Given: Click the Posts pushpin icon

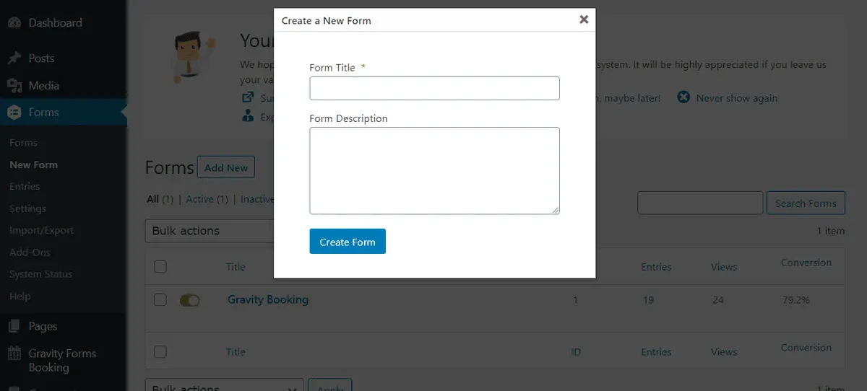Looking at the screenshot, I should coord(14,58).
